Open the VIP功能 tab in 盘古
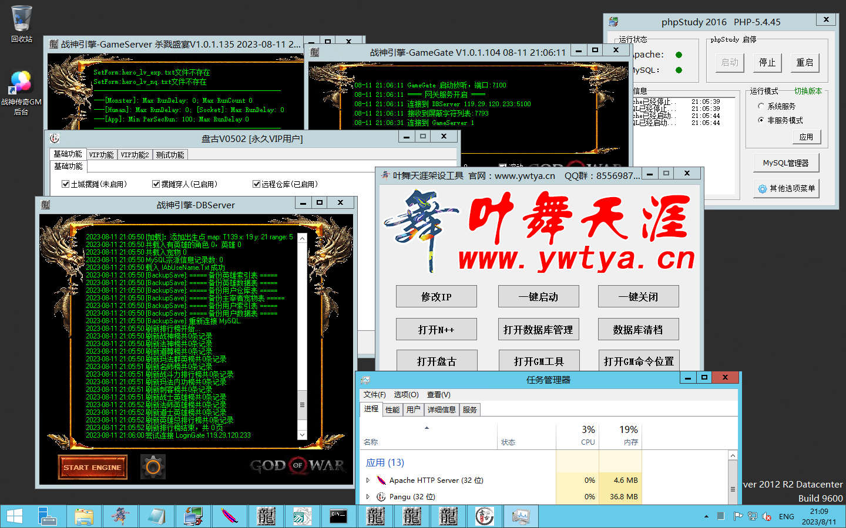The width and height of the screenshot is (846, 528). 101,155
